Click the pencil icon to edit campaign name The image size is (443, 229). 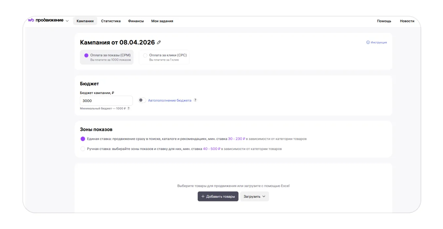[159, 42]
